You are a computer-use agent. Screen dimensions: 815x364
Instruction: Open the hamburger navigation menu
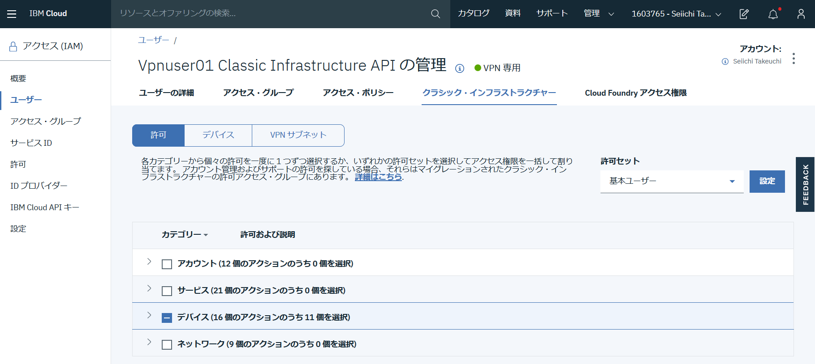click(x=12, y=14)
